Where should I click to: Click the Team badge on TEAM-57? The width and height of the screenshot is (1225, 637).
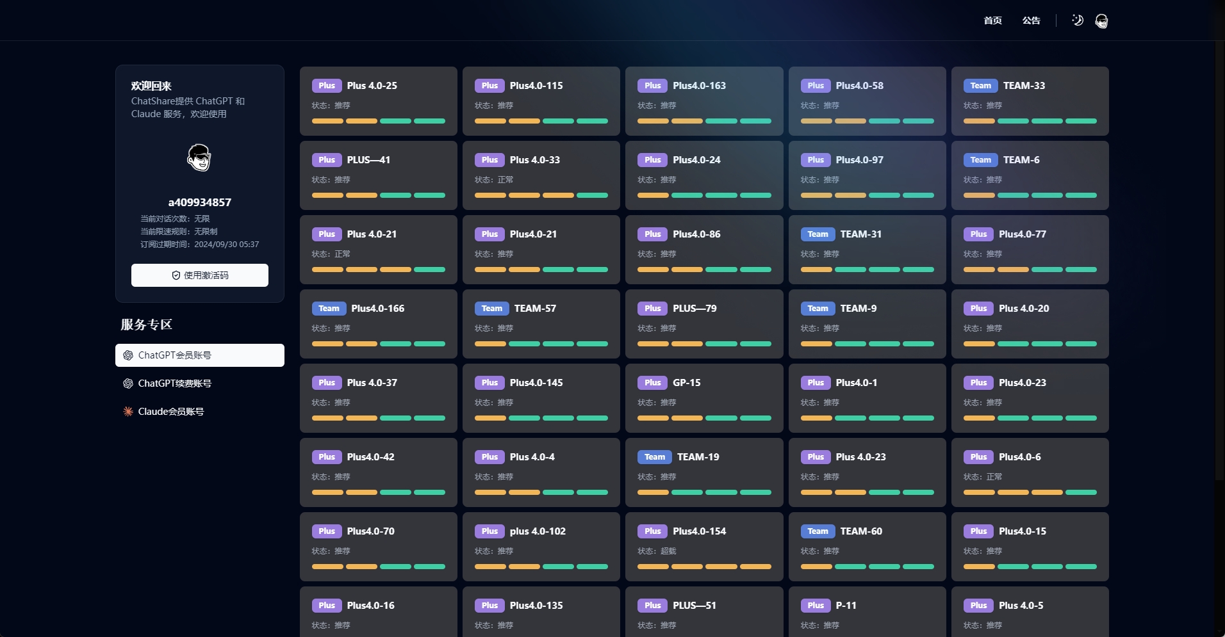click(x=491, y=309)
